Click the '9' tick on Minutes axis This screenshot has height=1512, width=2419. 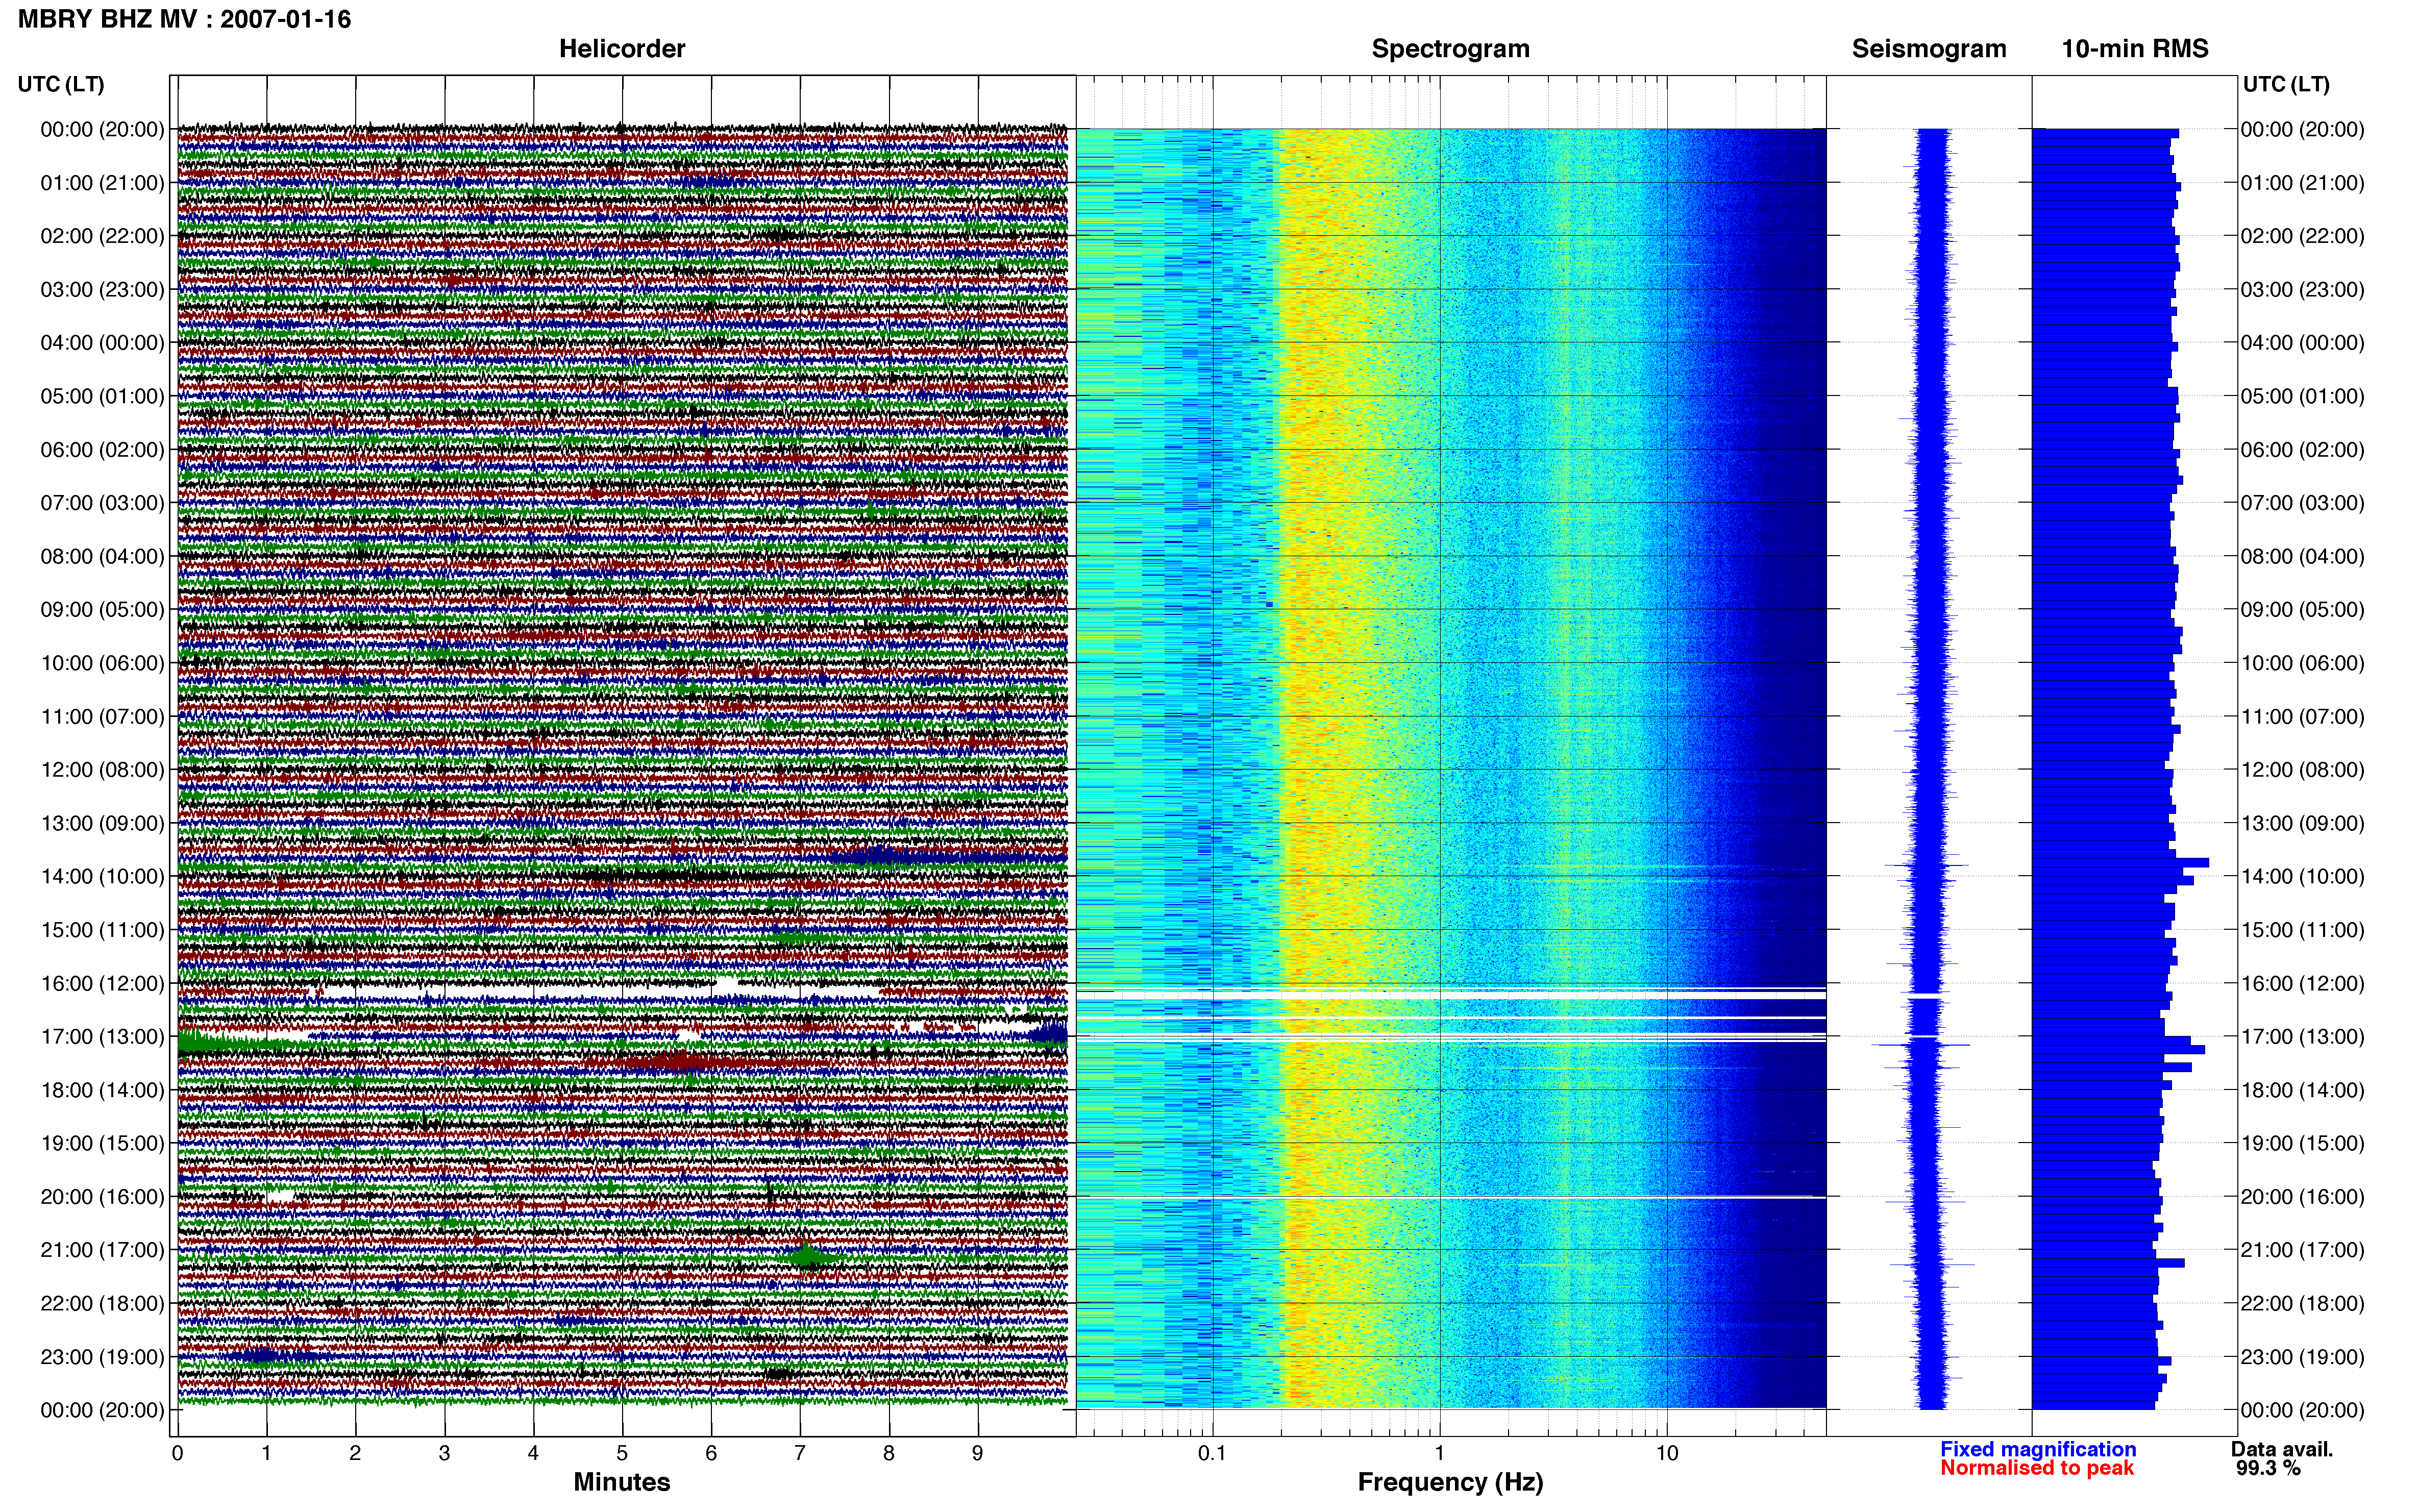tap(978, 1453)
